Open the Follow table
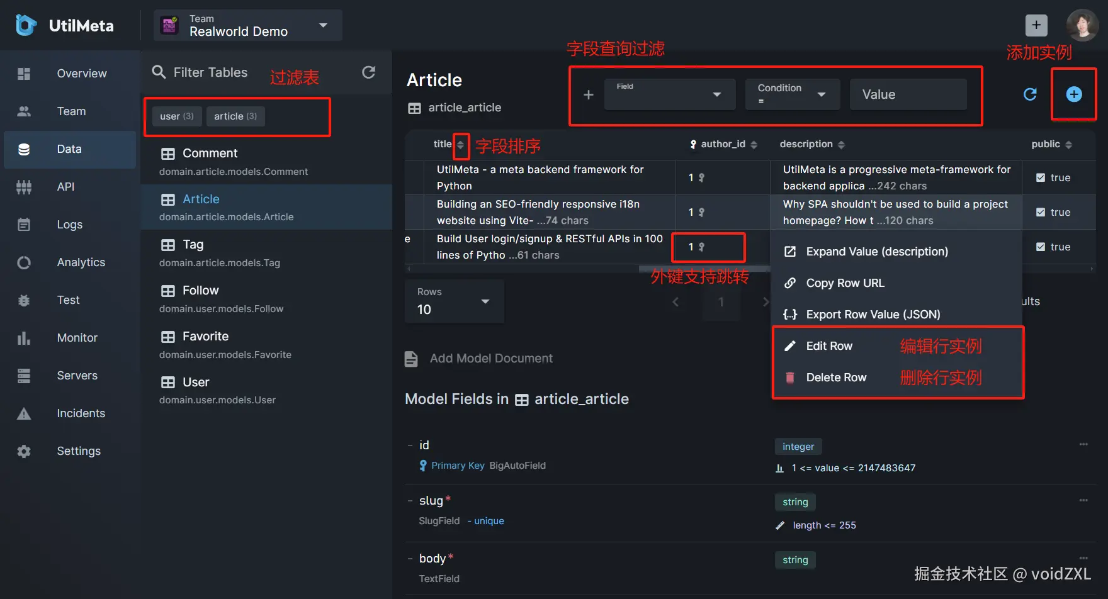Screen dimensions: 1108x599 pos(266,299)
